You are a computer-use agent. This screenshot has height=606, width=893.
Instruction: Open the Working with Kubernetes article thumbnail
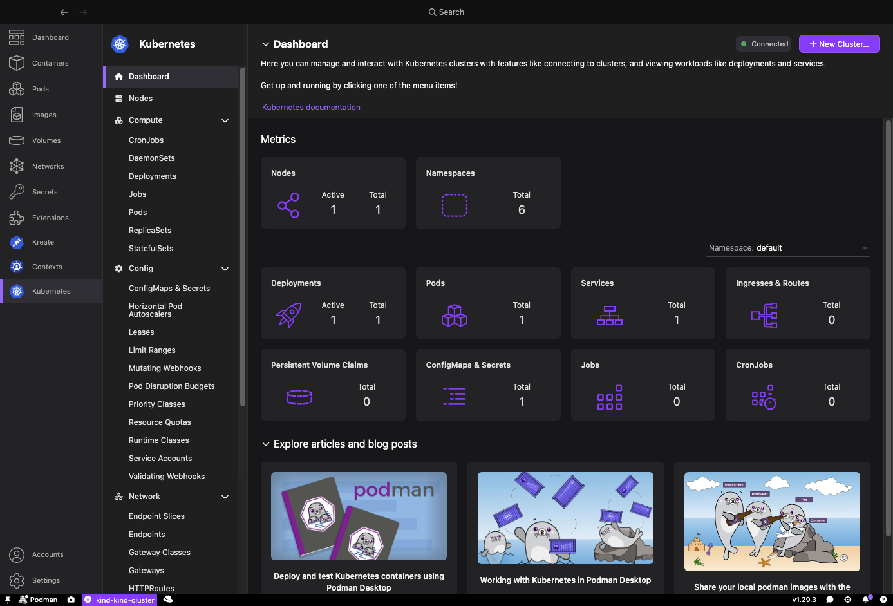point(565,518)
